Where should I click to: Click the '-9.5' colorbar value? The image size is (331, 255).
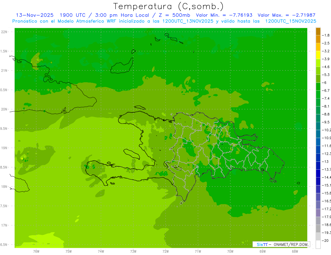pyautogui.click(x=326, y=122)
